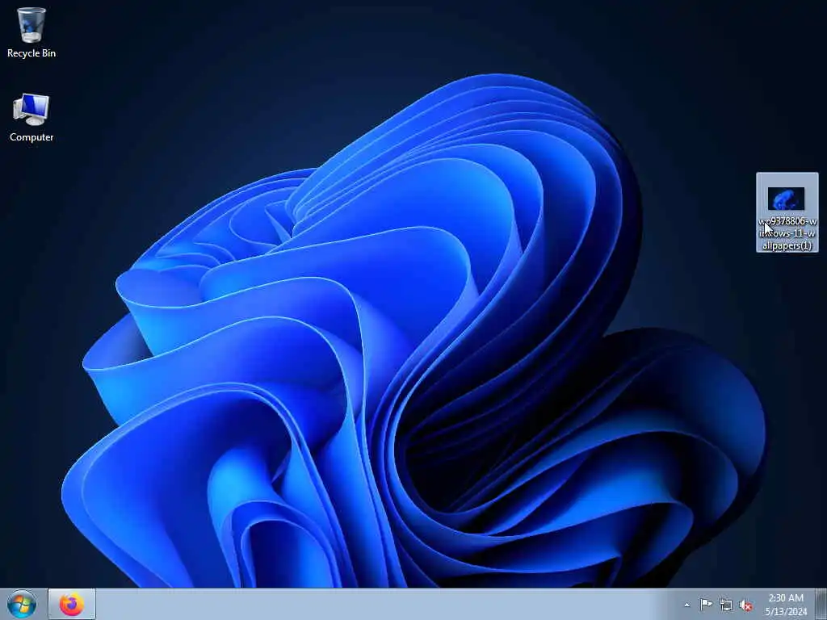This screenshot has height=620, width=827.
Task: Open Firefox from the taskbar
Action: coord(72,604)
